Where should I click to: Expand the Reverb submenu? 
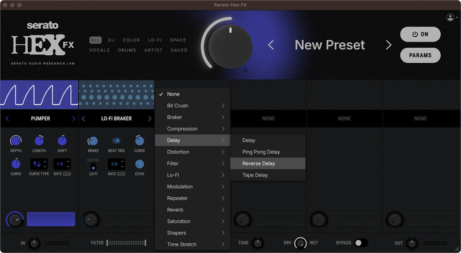(x=192, y=210)
